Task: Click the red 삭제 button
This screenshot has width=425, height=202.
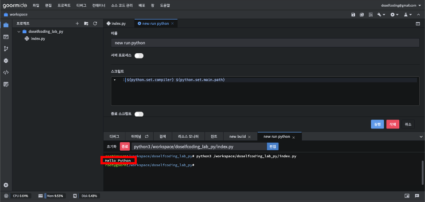Action: [x=393, y=124]
